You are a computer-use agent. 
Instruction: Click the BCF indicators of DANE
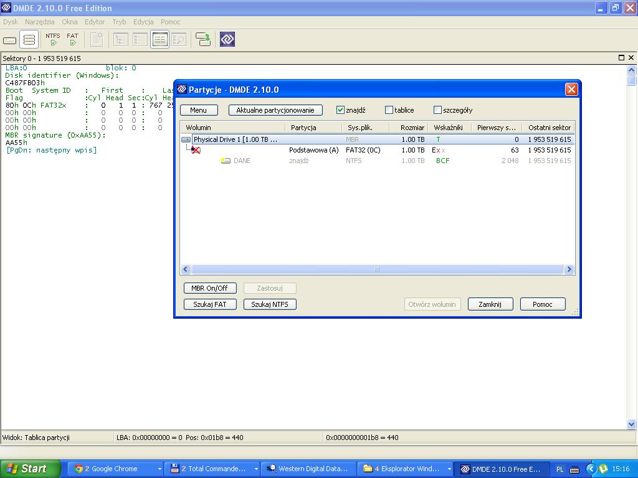coord(443,161)
